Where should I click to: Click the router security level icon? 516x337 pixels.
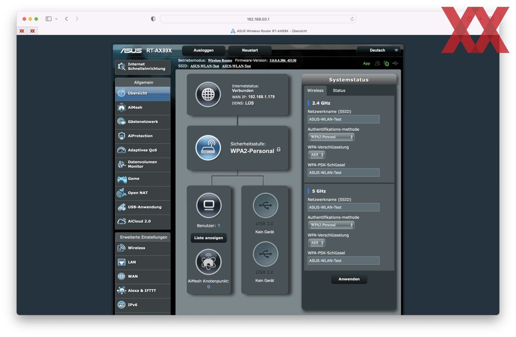(208, 148)
